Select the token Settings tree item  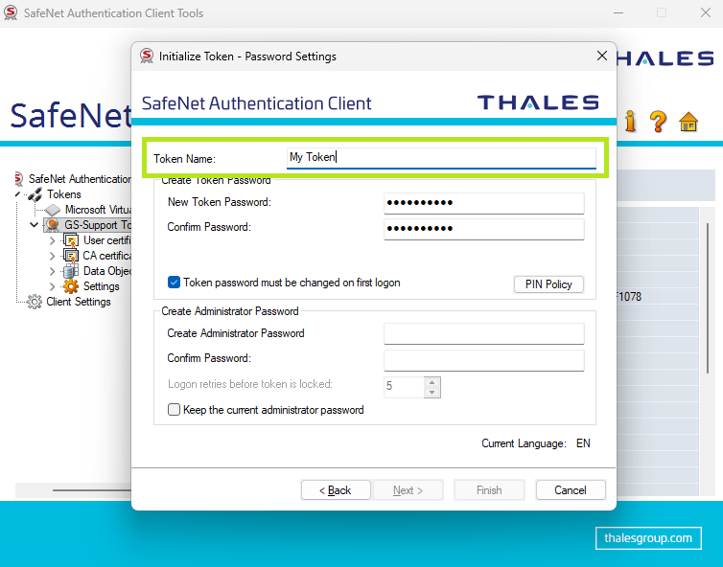pos(101,286)
